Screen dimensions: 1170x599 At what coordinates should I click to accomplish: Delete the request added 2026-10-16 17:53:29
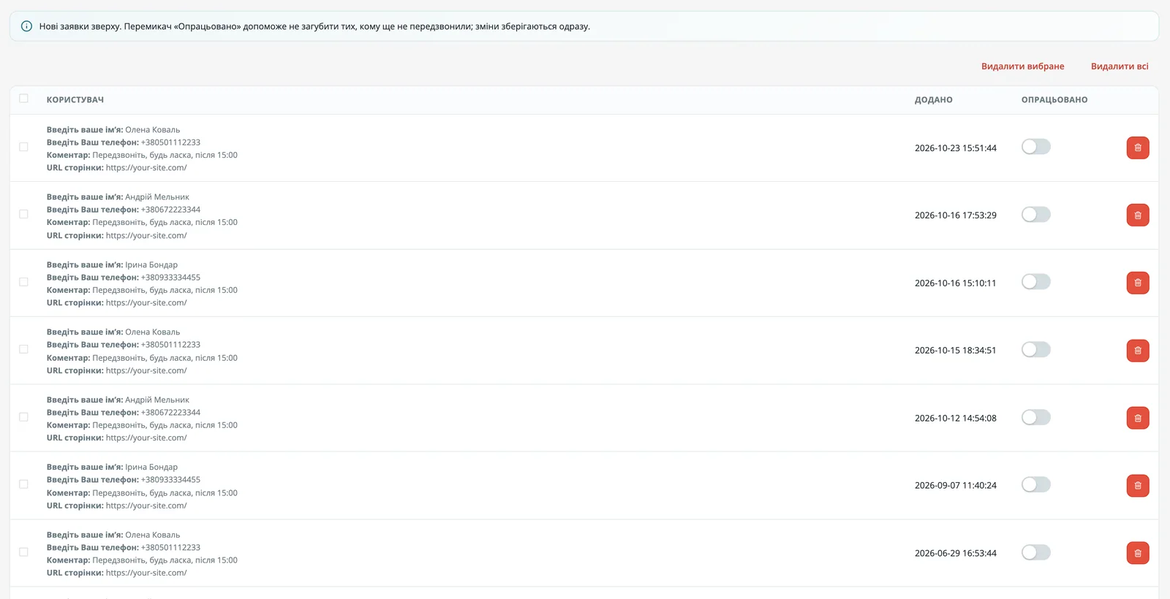pyautogui.click(x=1138, y=215)
